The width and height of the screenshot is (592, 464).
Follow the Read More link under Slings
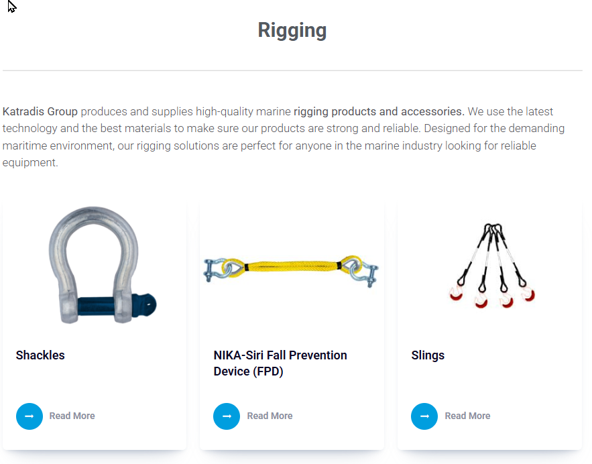467,416
